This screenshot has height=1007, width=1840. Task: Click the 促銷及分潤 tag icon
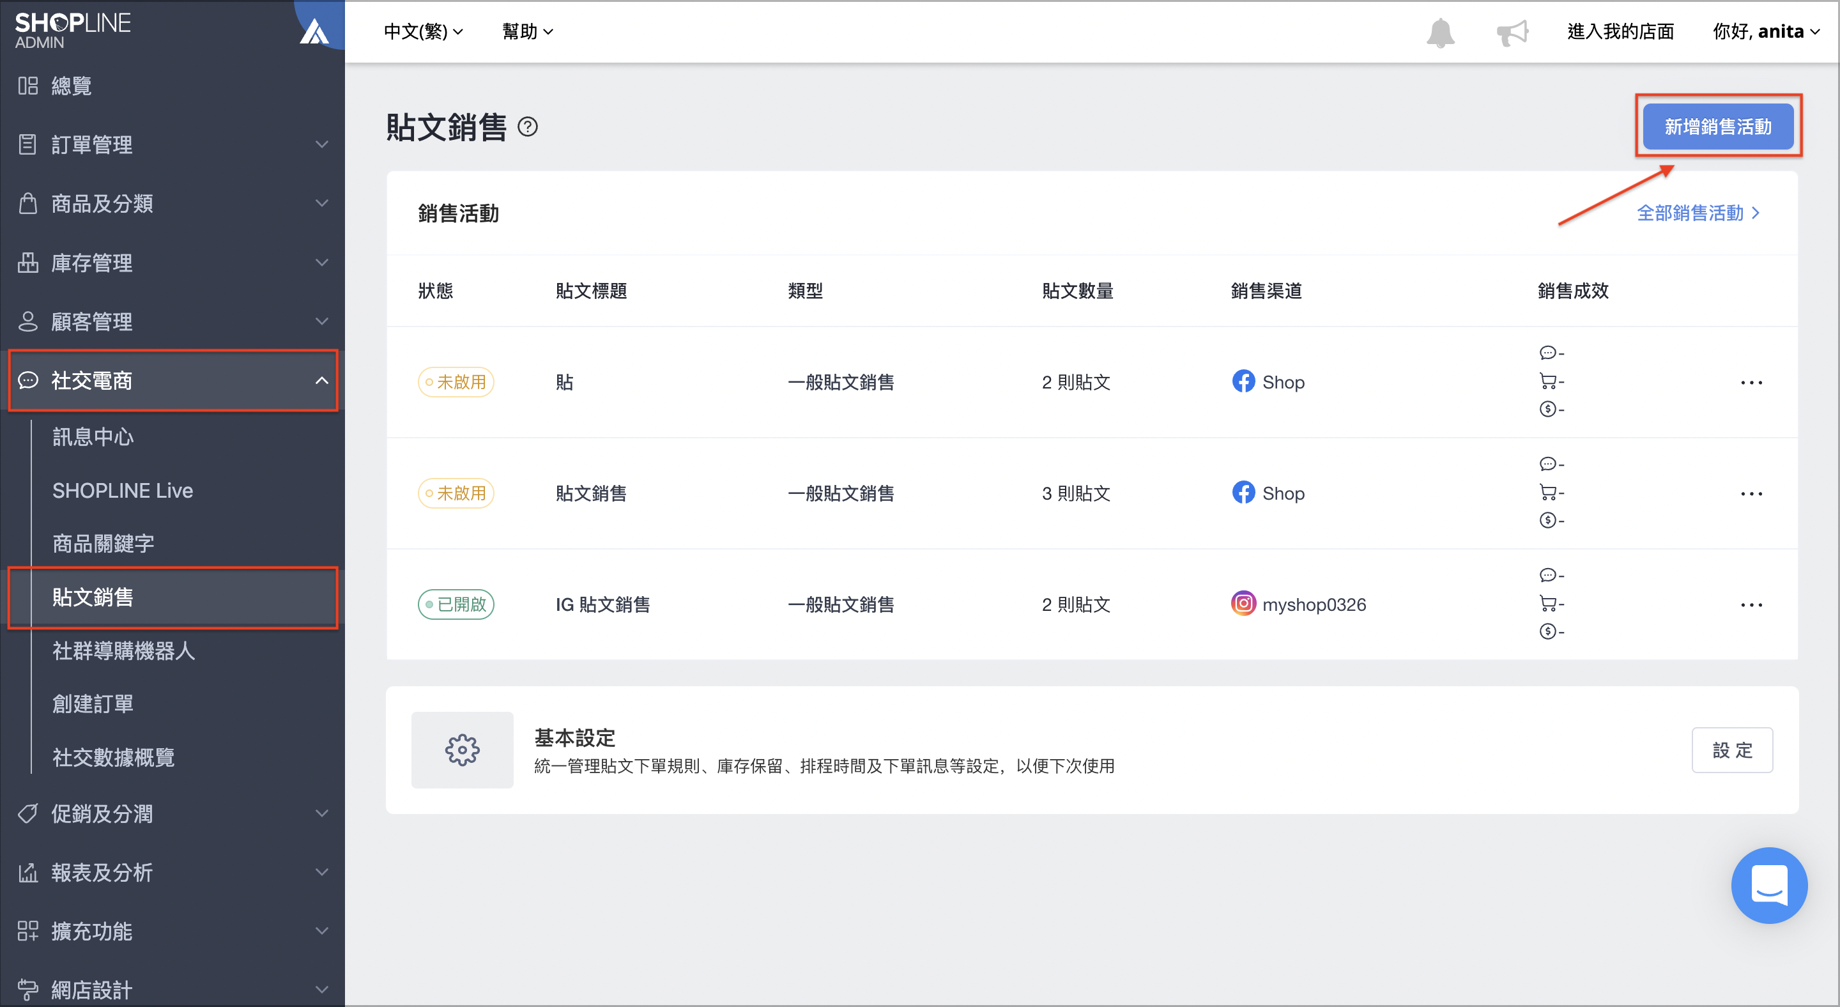[28, 813]
